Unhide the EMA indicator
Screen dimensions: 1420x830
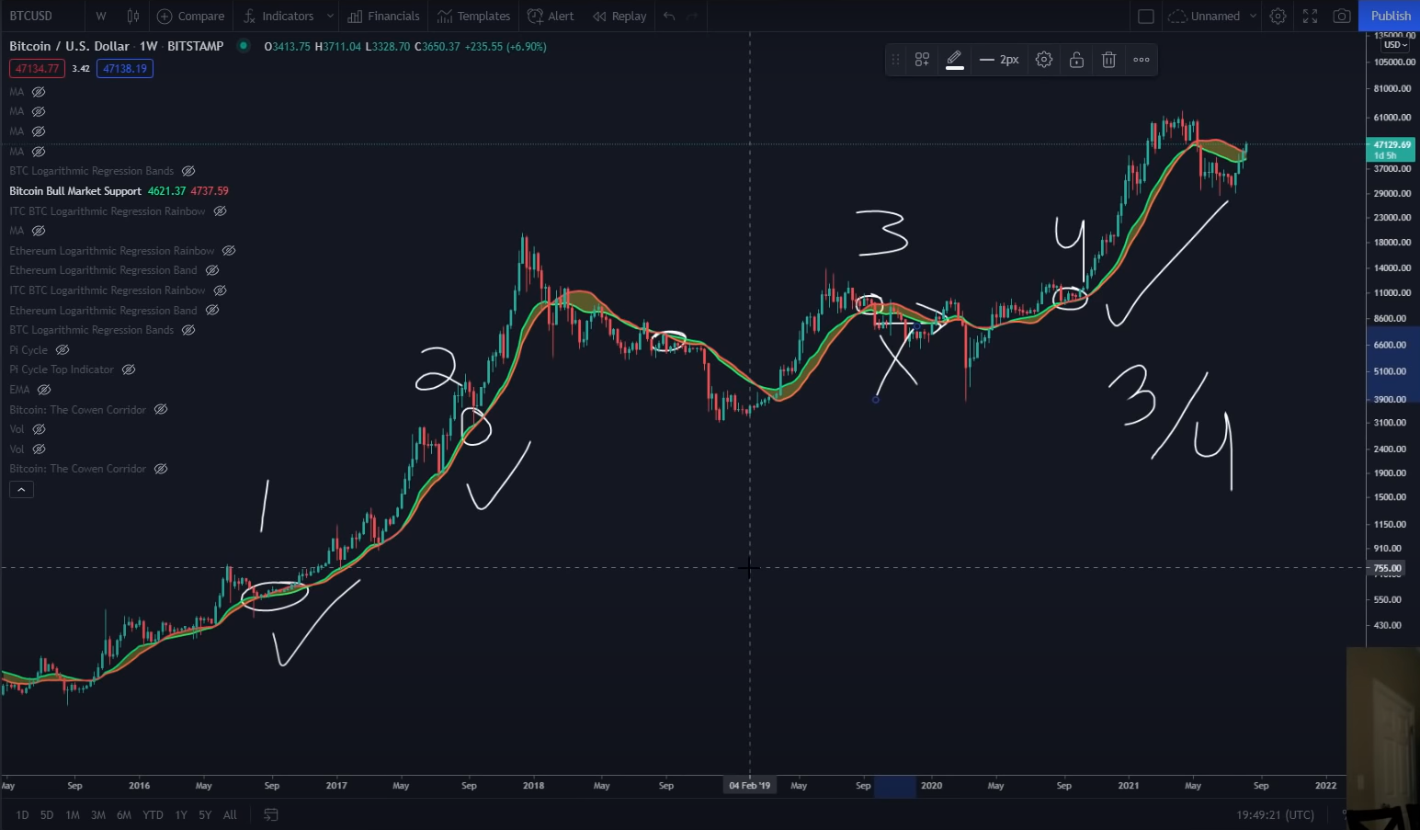(44, 390)
